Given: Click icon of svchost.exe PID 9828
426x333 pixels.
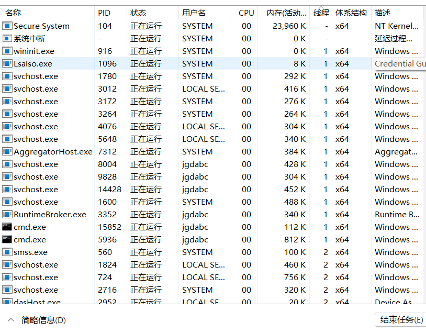Looking at the screenshot, I should (7, 176).
